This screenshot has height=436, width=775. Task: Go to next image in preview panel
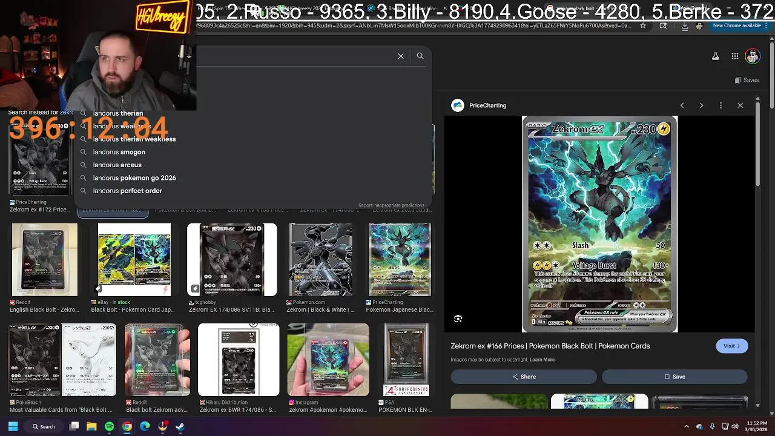coord(701,105)
